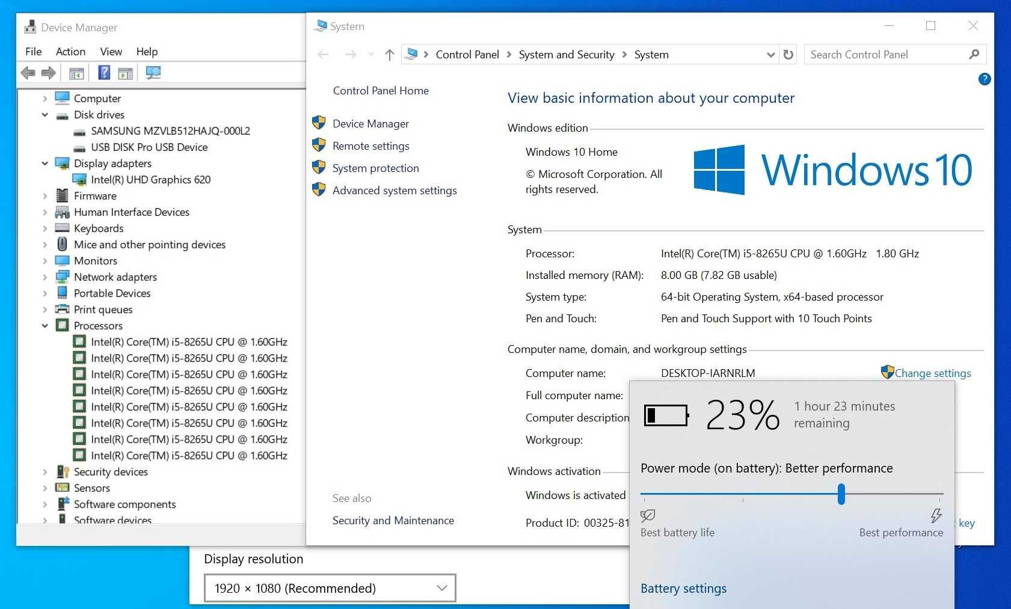
Task: Expand the Sensors category arrow
Action: (45, 488)
